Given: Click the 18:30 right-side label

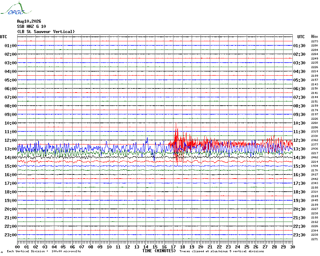Looking at the screenshot, I should (x=299, y=192).
